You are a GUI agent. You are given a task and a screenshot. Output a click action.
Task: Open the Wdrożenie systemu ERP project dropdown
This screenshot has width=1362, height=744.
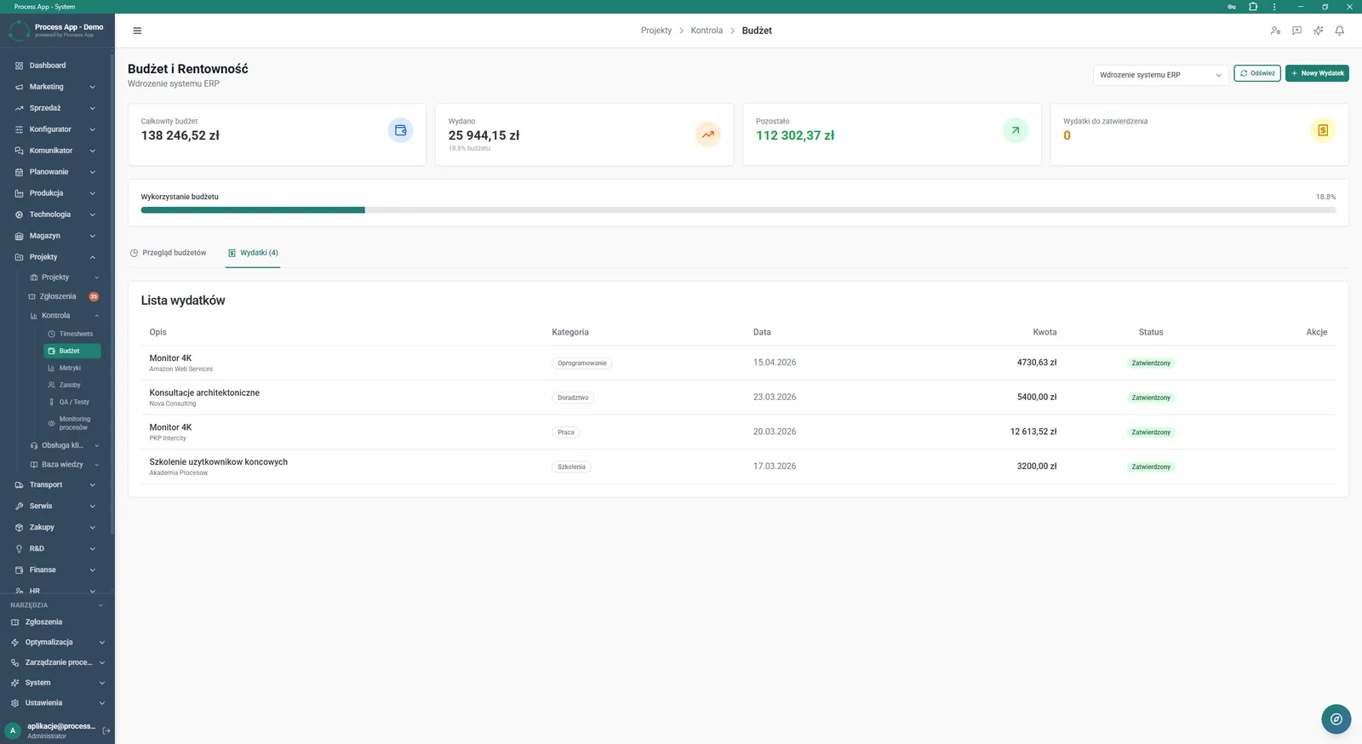(x=1161, y=75)
